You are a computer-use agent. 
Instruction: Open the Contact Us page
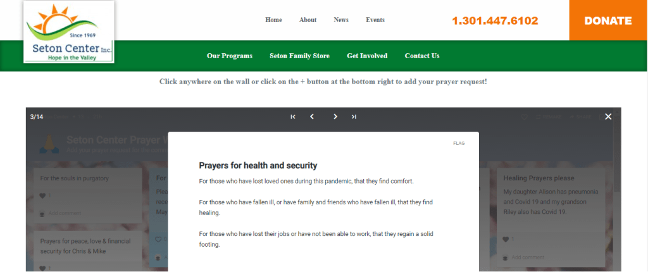[422, 56]
